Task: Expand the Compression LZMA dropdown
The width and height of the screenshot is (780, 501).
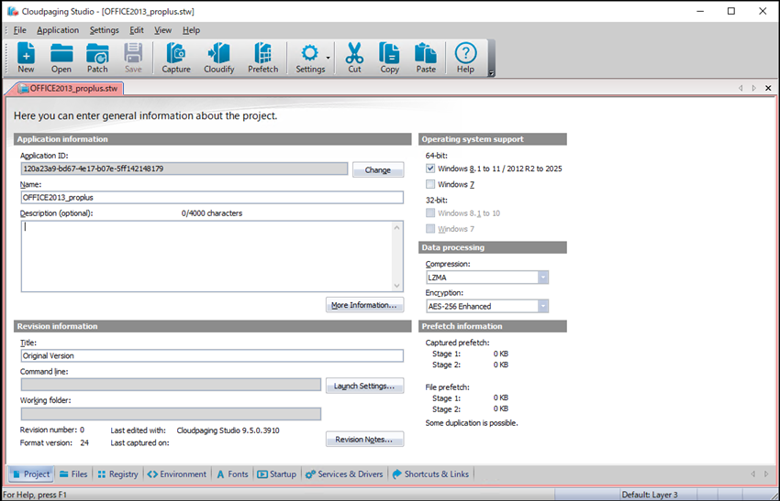Action: coord(543,278)
